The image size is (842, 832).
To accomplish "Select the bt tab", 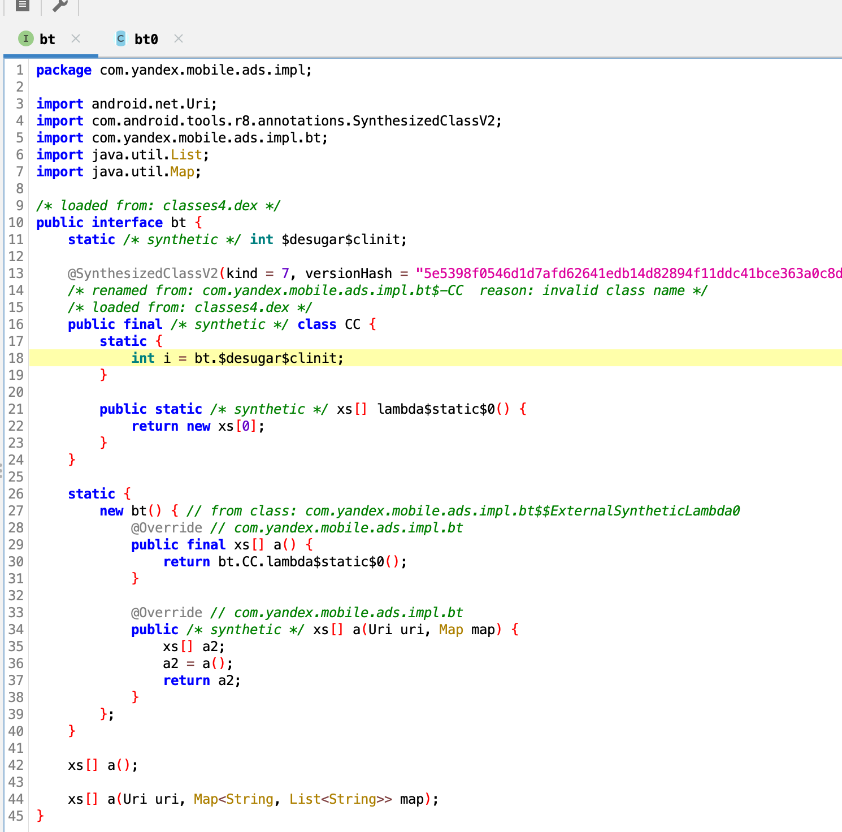I will pos(47,38).
